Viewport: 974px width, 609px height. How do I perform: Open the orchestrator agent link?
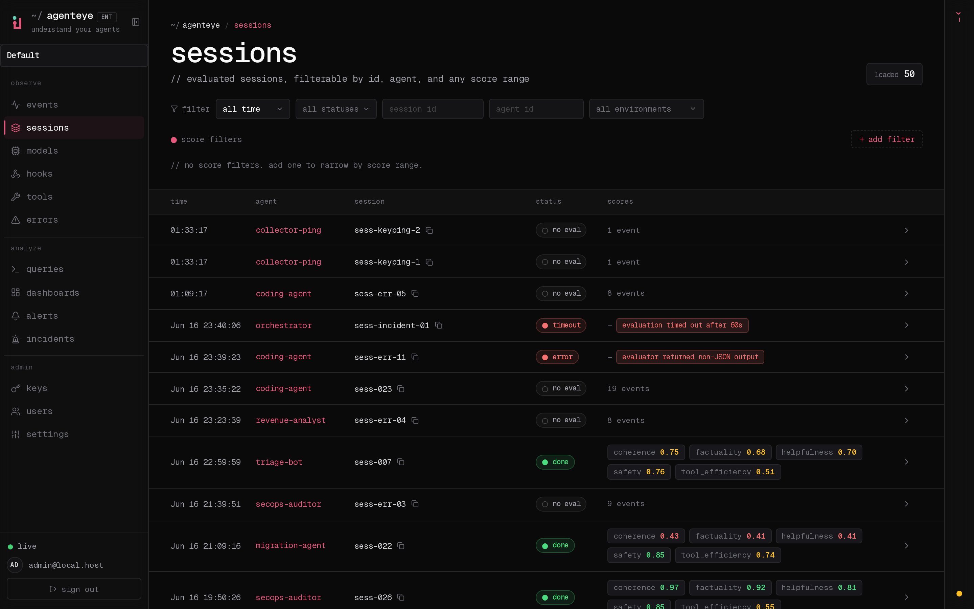tap(283, 325)
